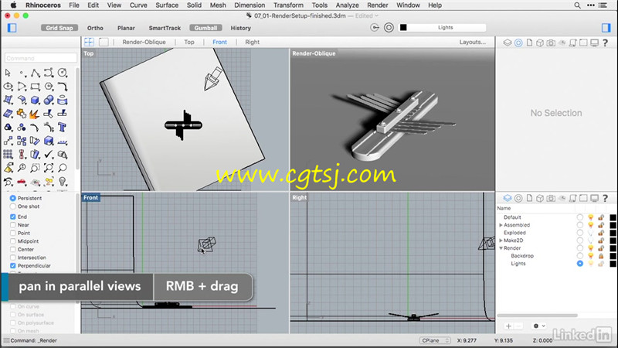The width and height of the screenshot is (618, 348).
Task: Toggle the Ortho button
Action: pyautogui.click(x=95, y=28)
